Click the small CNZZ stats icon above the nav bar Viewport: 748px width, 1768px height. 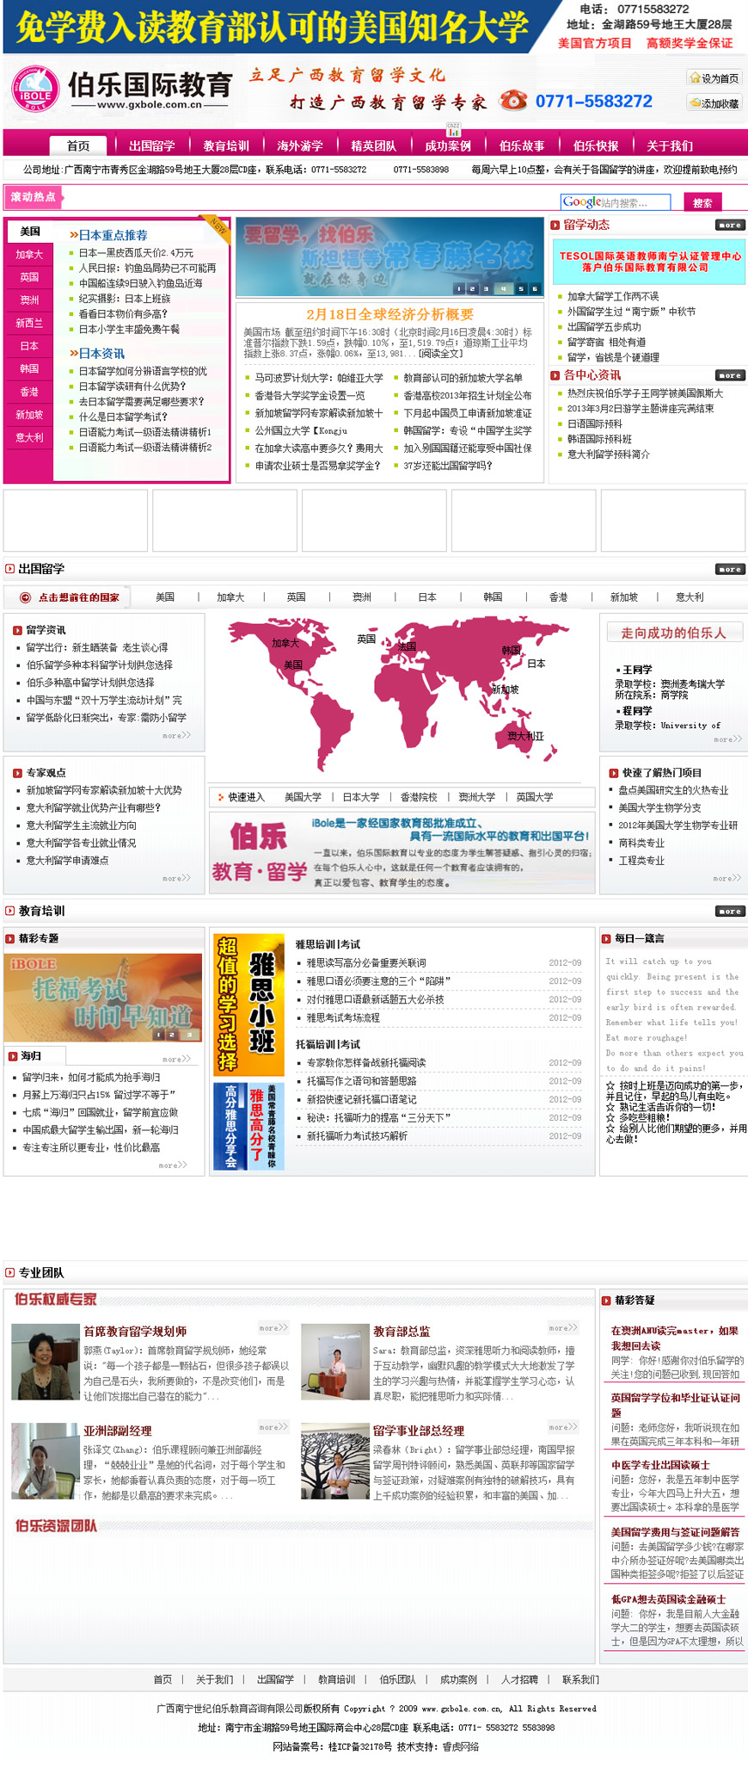pos(453,129)
